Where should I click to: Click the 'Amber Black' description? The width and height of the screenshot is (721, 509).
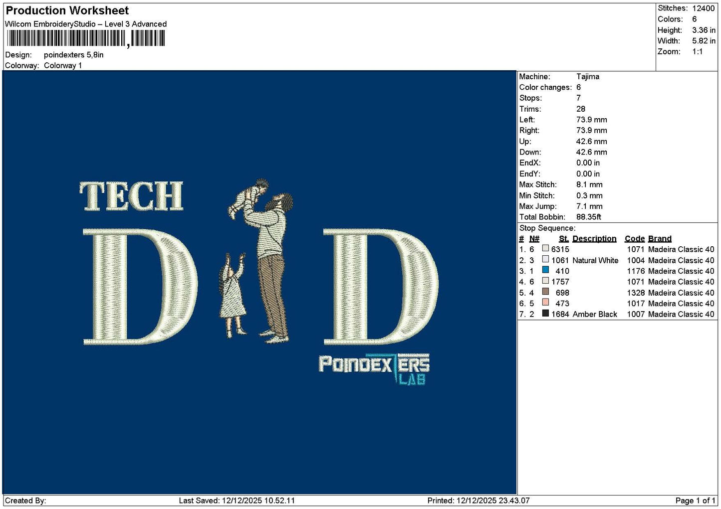[x=595, y=314]
